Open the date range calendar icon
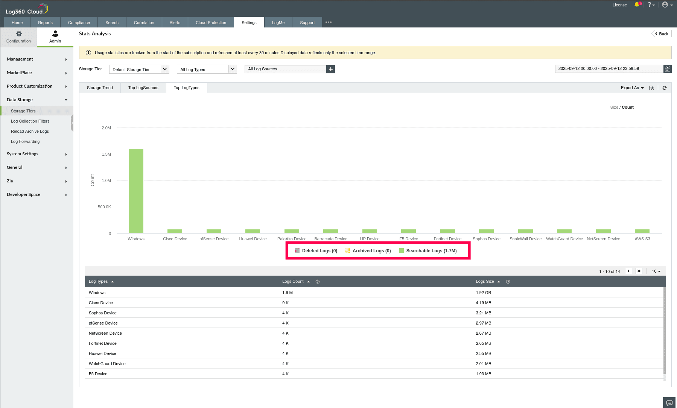 tap(668, 69)
